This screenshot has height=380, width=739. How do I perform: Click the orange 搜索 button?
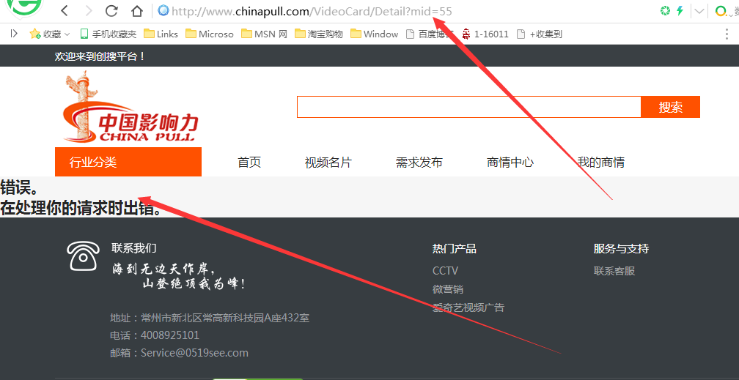(671, 107)
